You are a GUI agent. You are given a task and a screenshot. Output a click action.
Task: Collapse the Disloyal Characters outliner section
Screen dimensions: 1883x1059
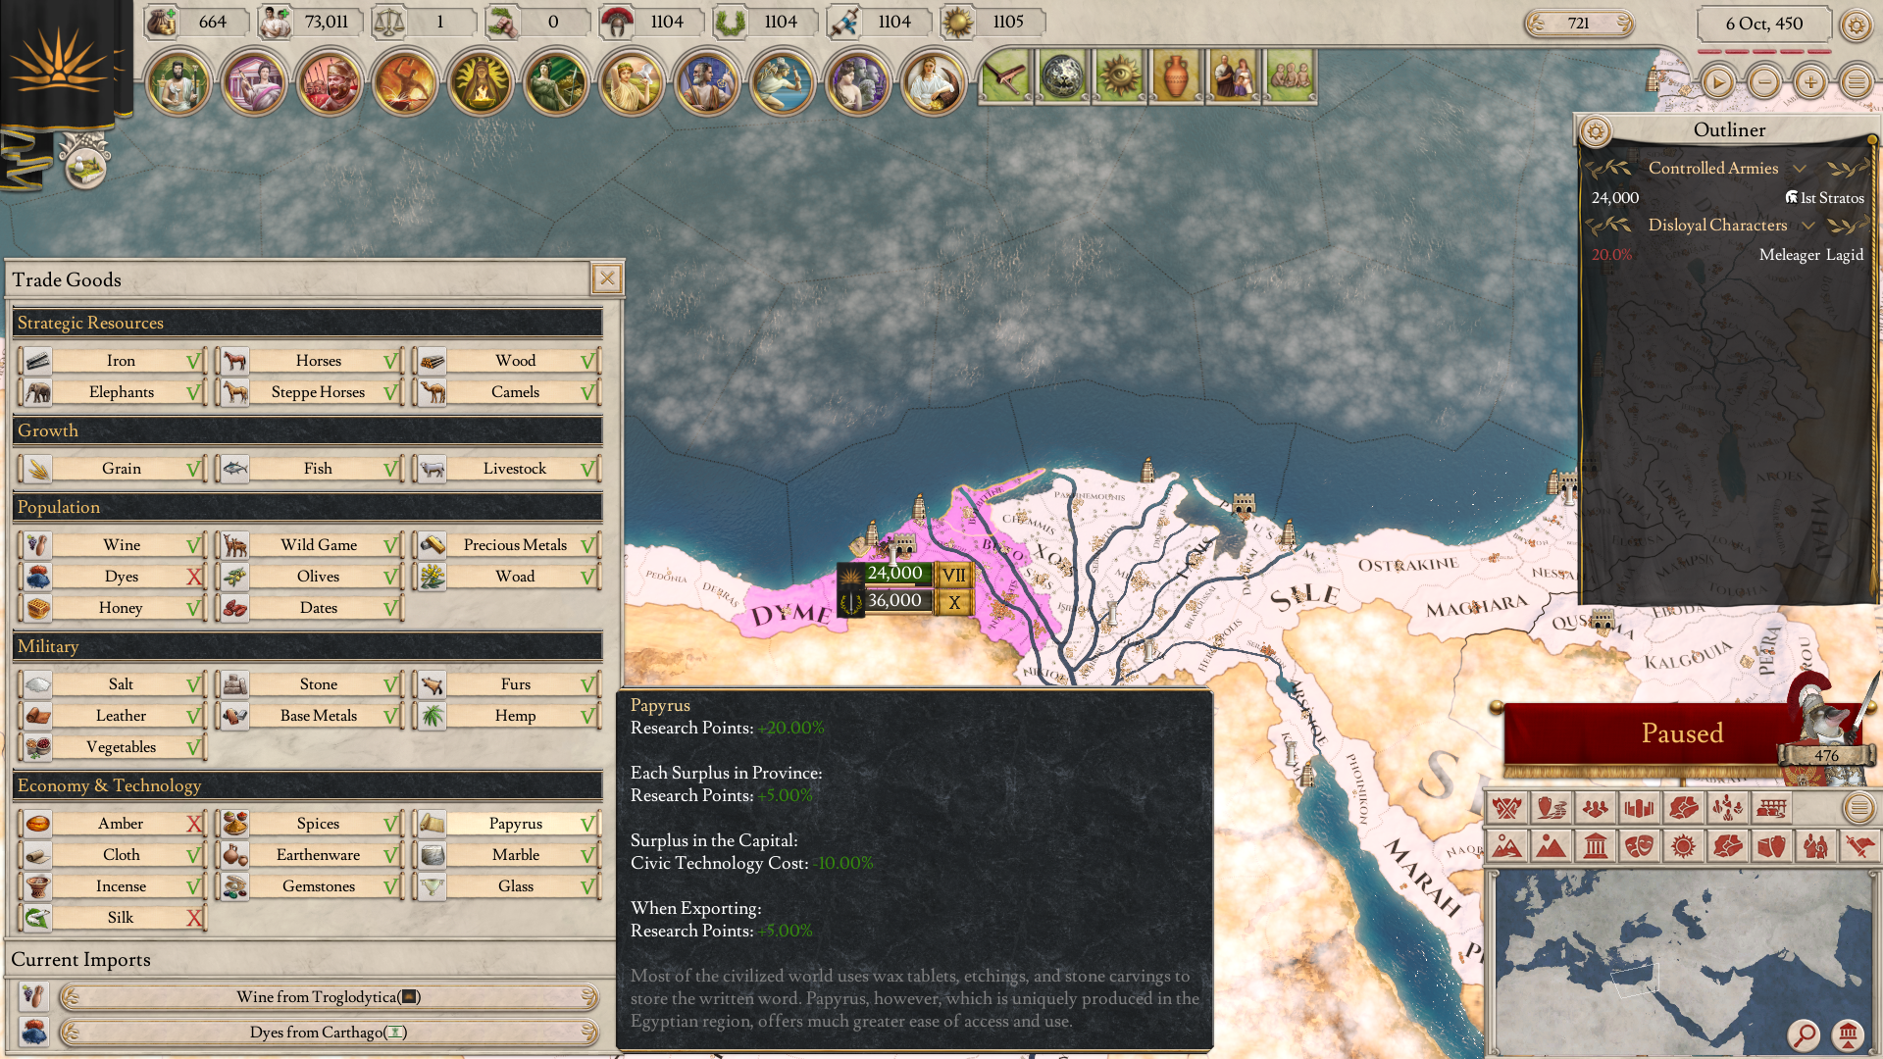tap(1807, 226)
